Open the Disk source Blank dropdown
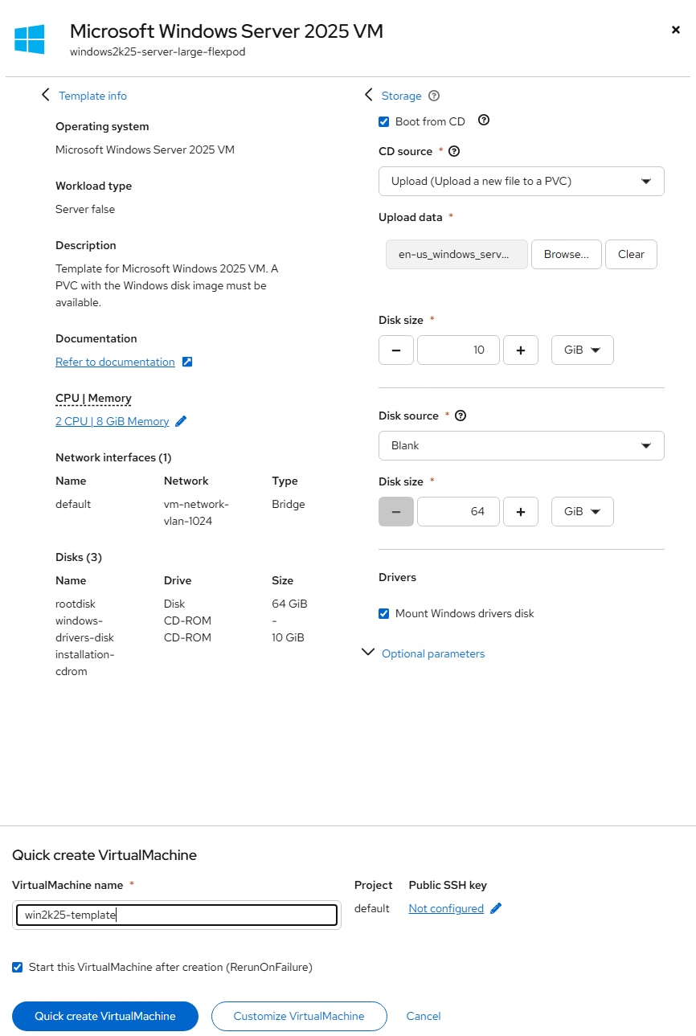696x1036 pixels. click(522, 445)
